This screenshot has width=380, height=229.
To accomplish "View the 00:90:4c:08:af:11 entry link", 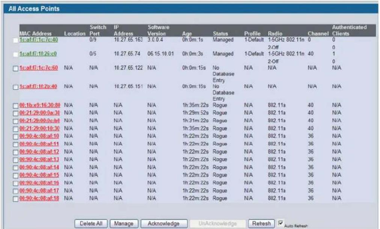I will (x=39, y=144).
